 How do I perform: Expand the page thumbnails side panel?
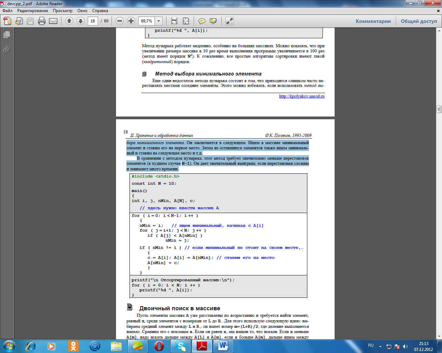point(7,35)
